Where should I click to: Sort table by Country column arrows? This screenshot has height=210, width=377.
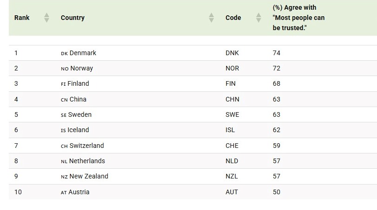[211, 18]
